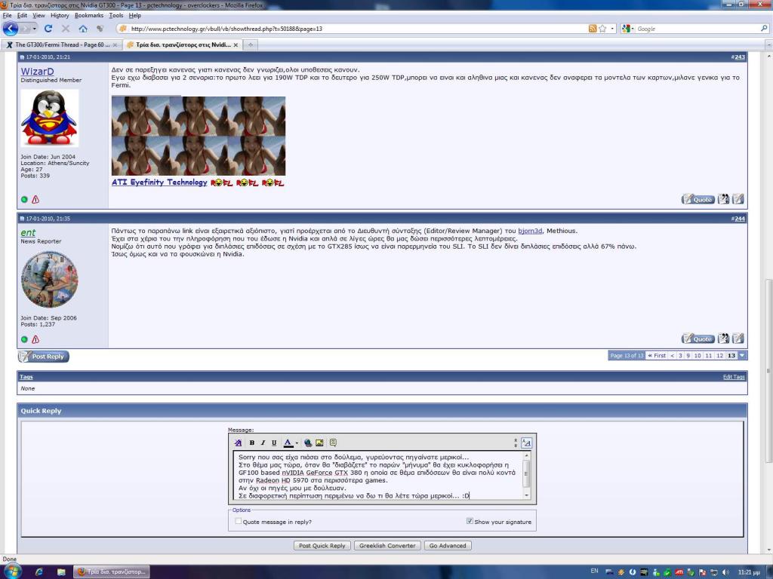Open the File menu

[x=7, y=15]
